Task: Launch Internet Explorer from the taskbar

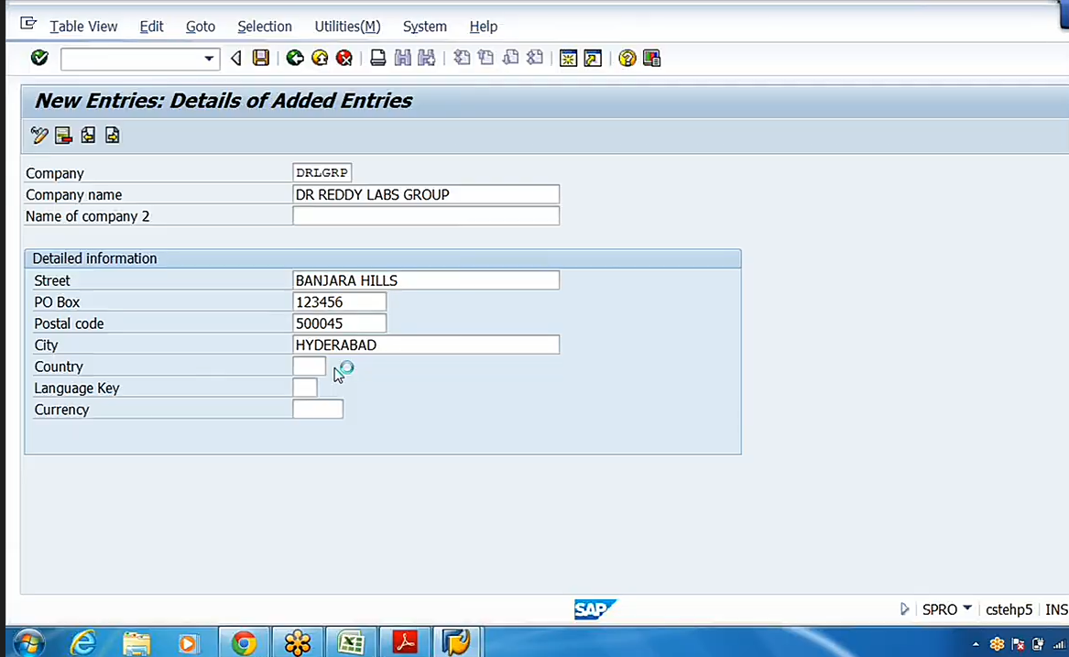Action: (x=83, y=642)
